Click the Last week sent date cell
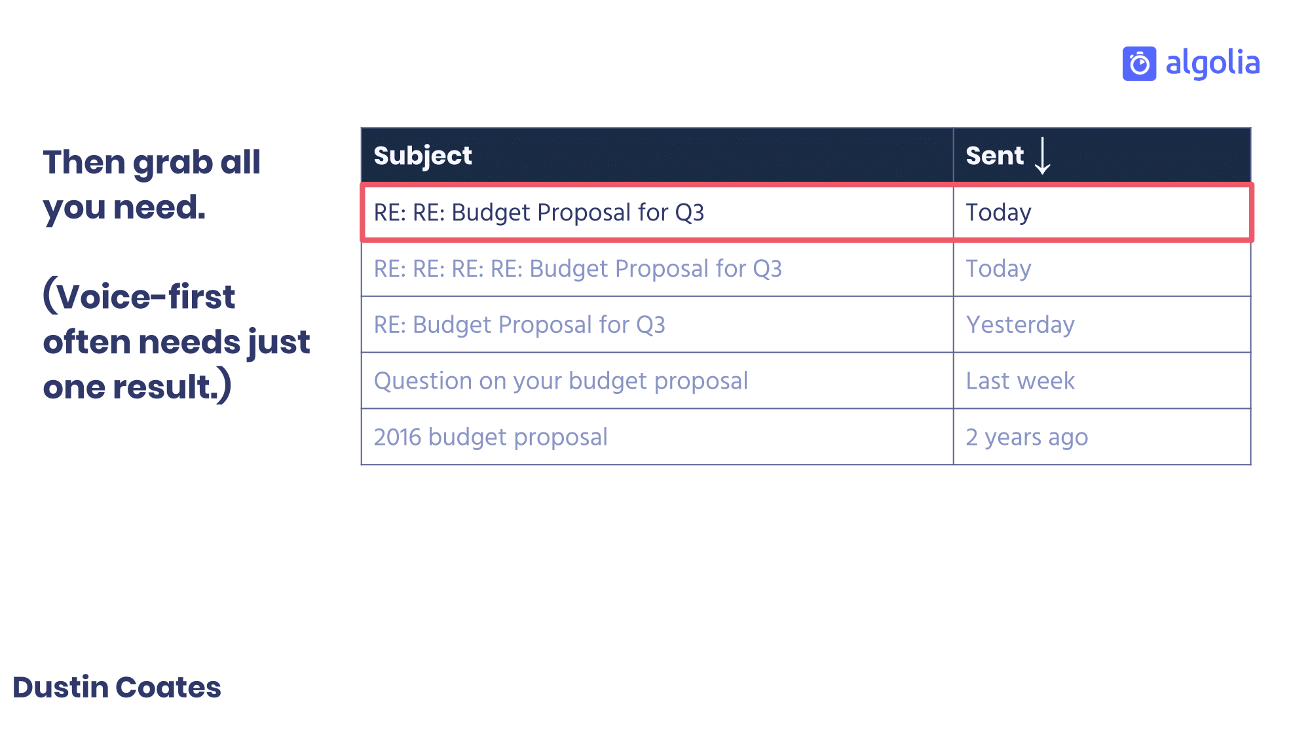1310x736 pixels. point(1020,381)
